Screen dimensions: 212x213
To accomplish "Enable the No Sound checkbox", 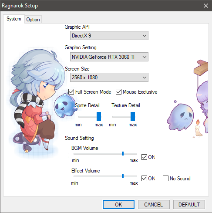I will click(165, 179).
